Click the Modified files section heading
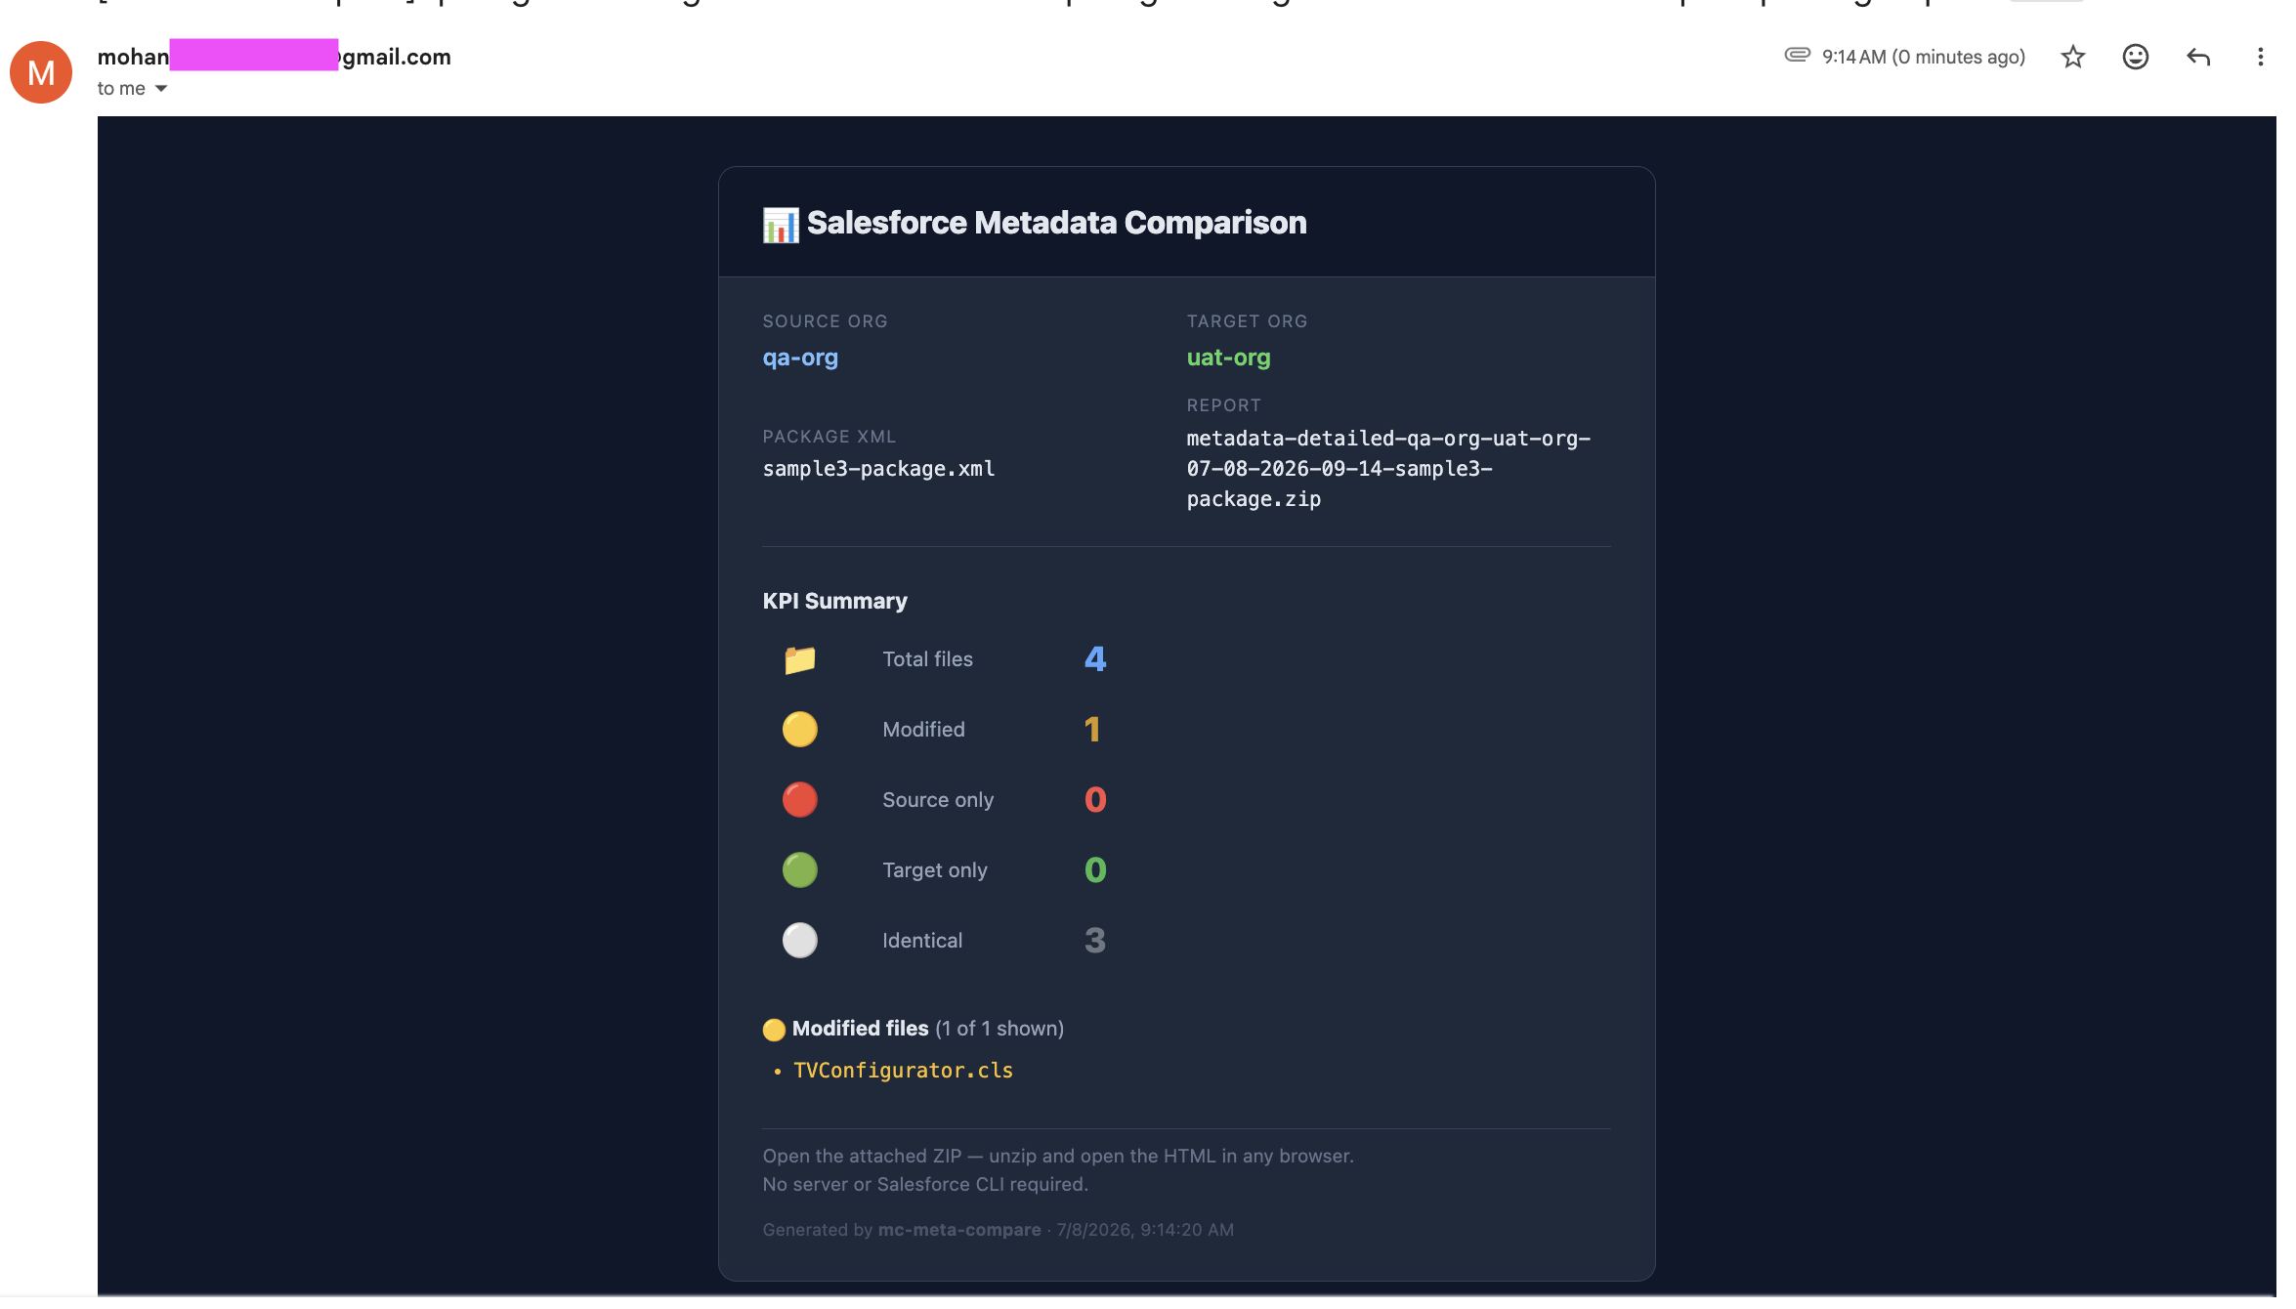The image size is (2296, 1309). point(860,1029)
